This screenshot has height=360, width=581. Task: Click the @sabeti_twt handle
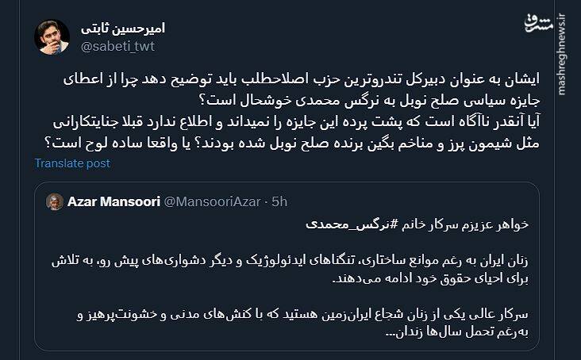coord(119,47)
